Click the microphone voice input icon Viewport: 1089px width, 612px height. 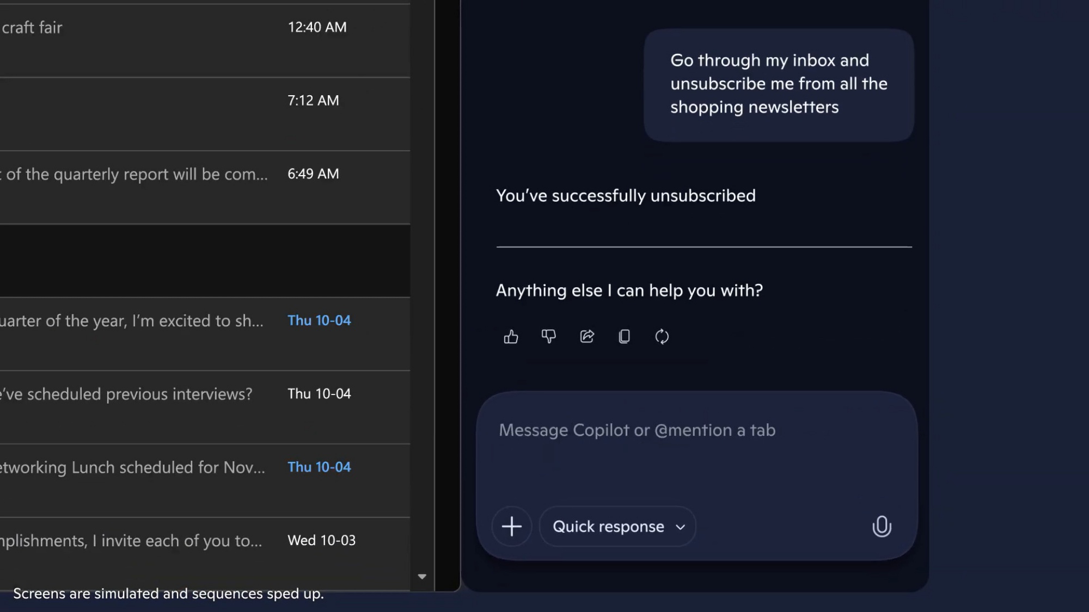[882, 526]
